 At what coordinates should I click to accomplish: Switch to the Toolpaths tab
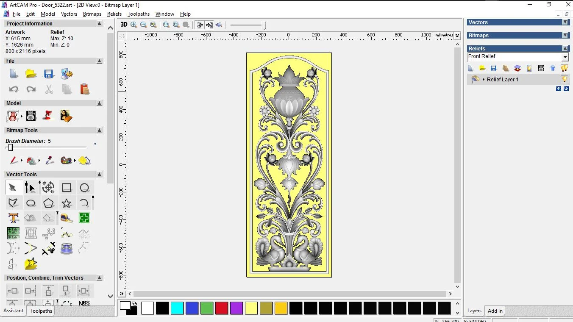[41, 311]
